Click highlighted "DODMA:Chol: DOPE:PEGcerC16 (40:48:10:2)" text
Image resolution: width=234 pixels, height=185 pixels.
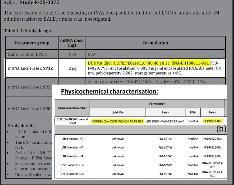point(128,63)
